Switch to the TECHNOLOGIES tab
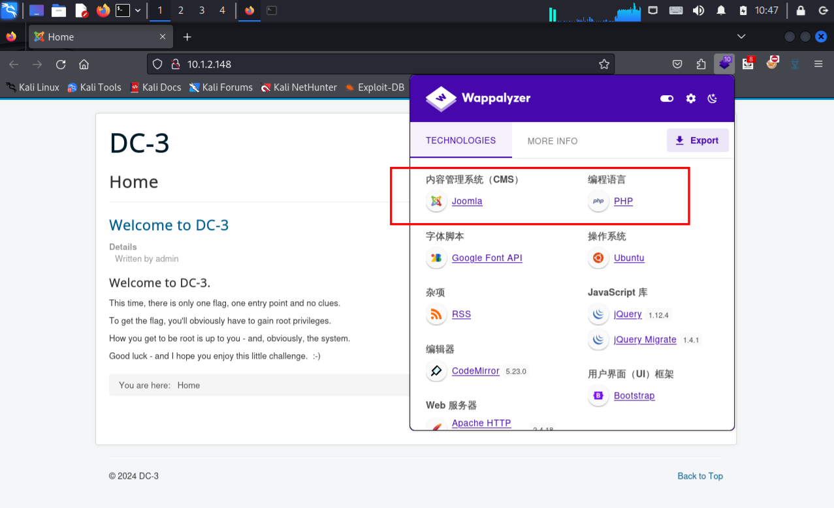834x508 pixels. 461,140
